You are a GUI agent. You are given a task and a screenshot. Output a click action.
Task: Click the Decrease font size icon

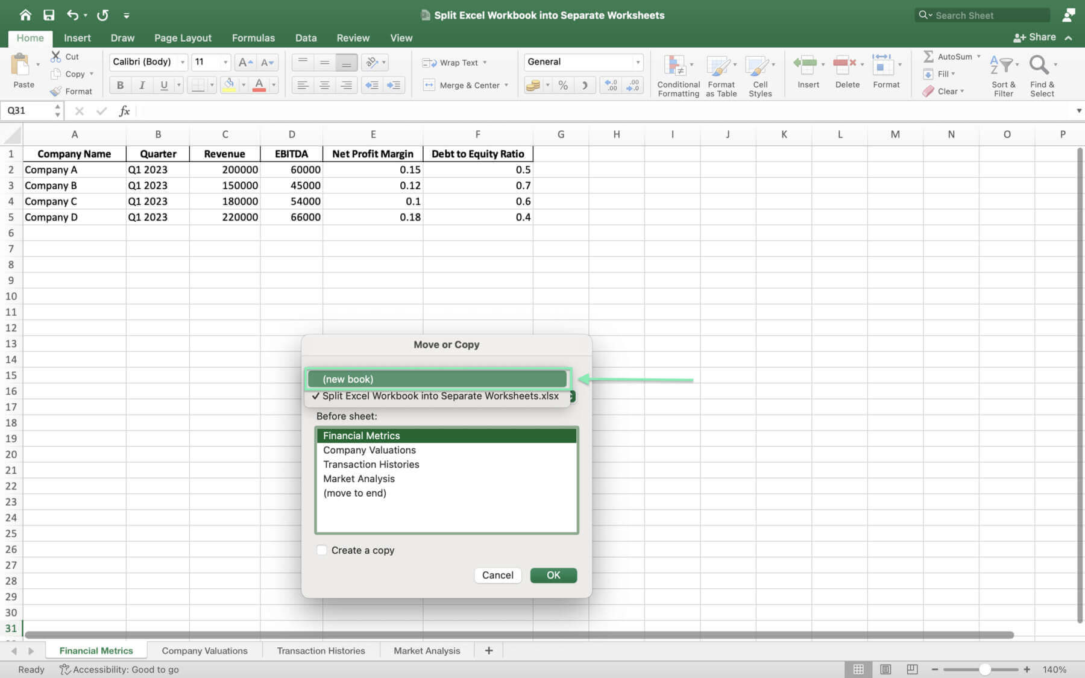click(267, 62)
